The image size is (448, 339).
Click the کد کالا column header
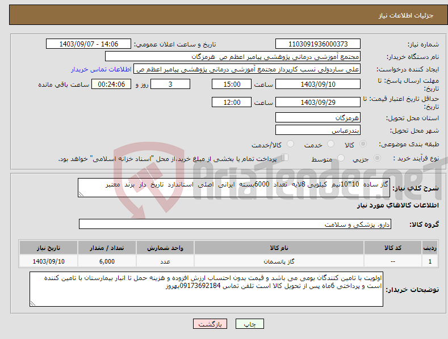tap(393, 248)
